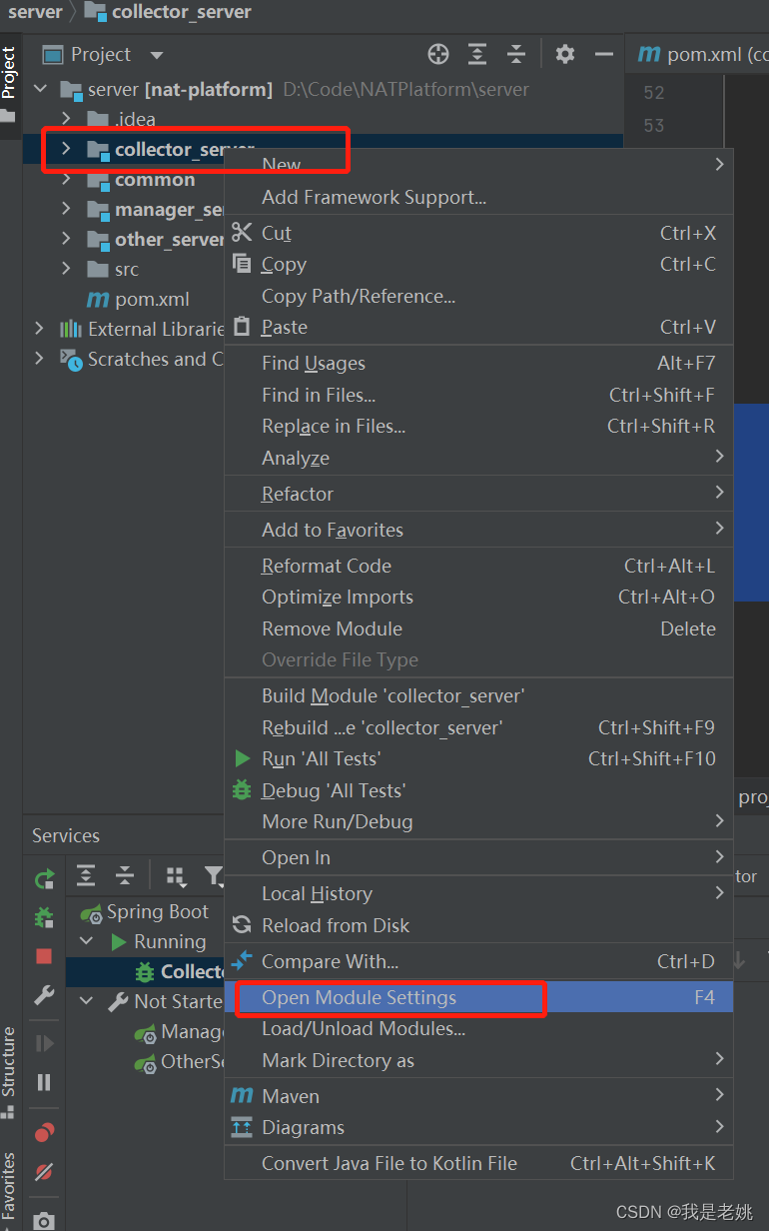
Task: Click Debug bug icon for All Tests
Action: [x=242, y=789]
